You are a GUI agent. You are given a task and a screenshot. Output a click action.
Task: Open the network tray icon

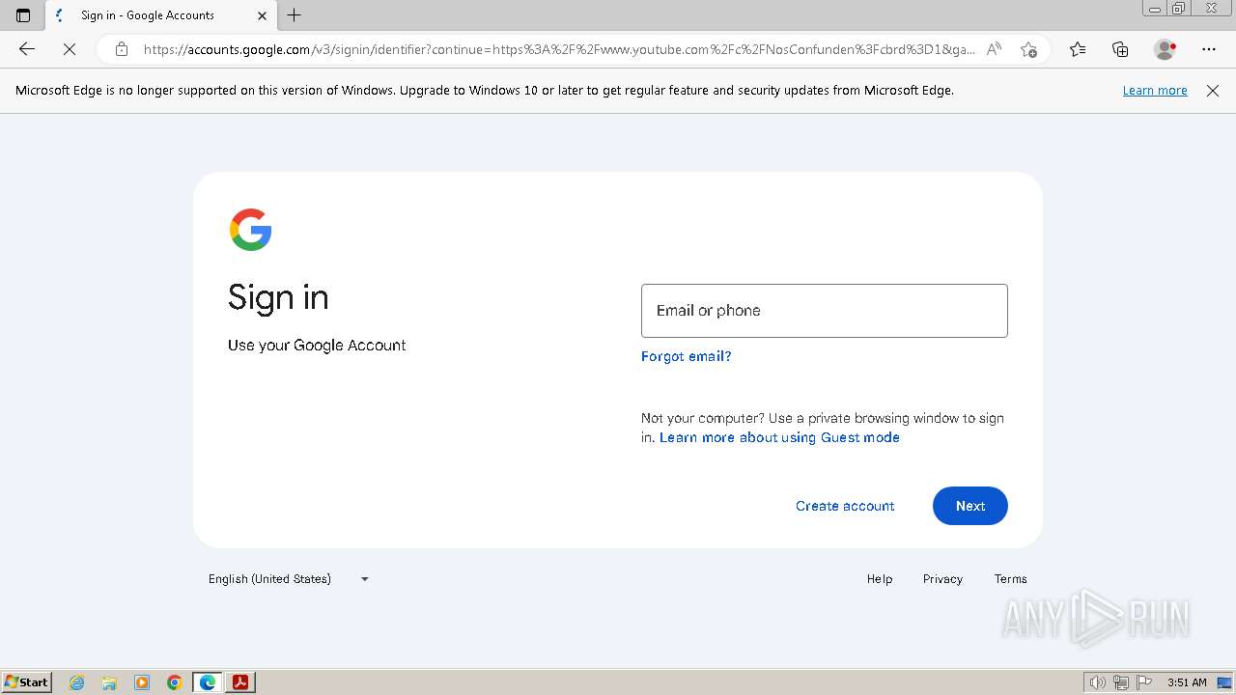pyautogui.click(x=1121, y=682)
